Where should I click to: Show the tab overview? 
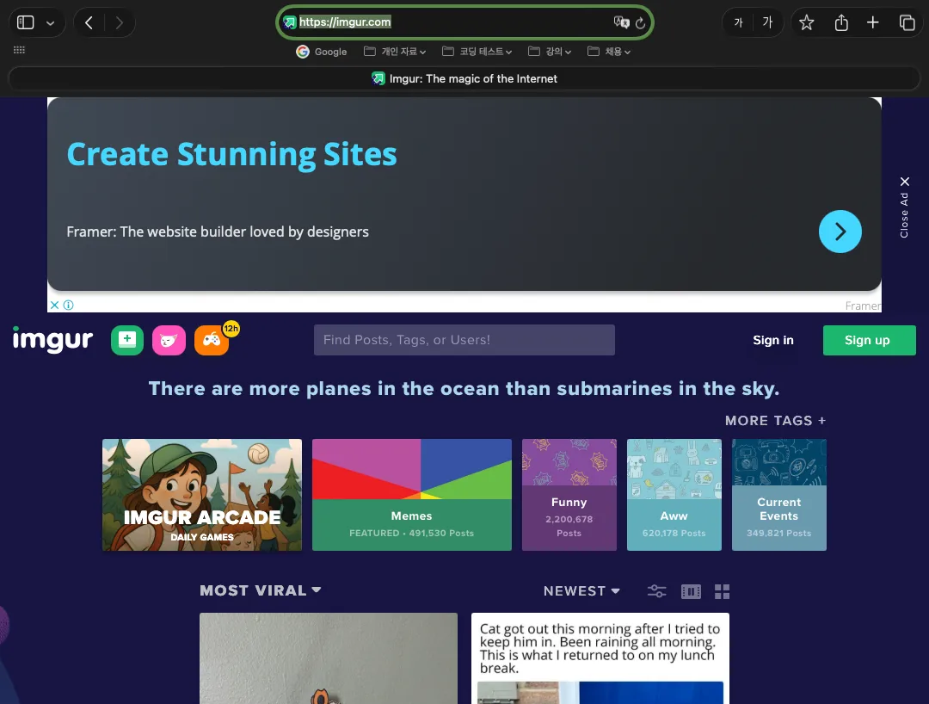click(x=907, y=22)
